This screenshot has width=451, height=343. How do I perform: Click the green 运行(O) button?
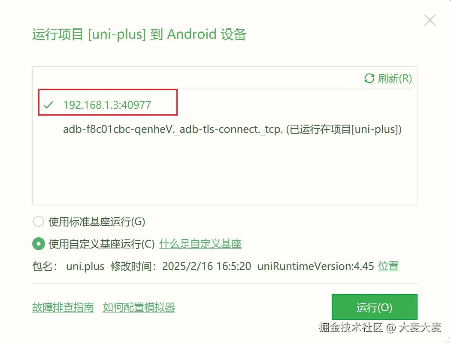tap(375, 307)
